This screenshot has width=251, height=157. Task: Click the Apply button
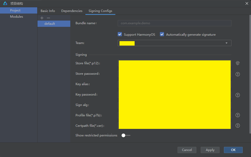pyautogui.click(x=210, y=150)
